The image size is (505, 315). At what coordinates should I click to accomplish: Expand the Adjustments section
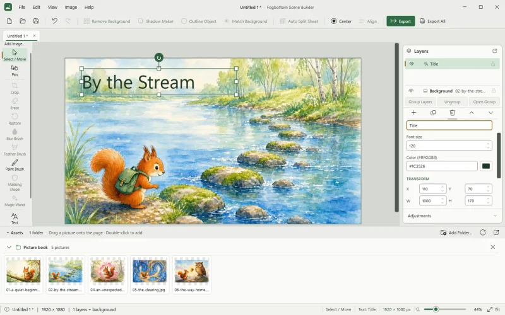tap(452, 215)
